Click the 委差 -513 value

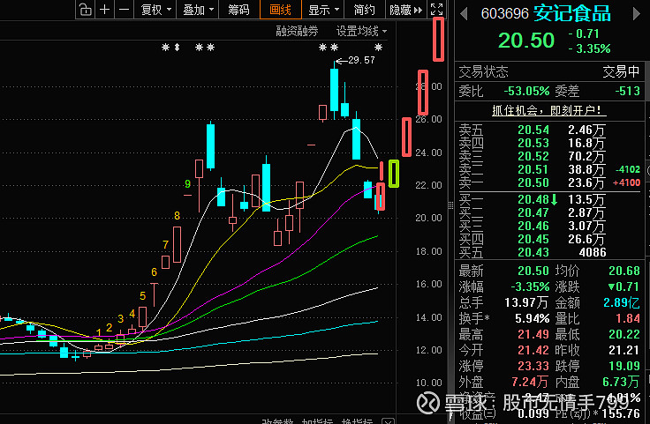pos(627,91)
